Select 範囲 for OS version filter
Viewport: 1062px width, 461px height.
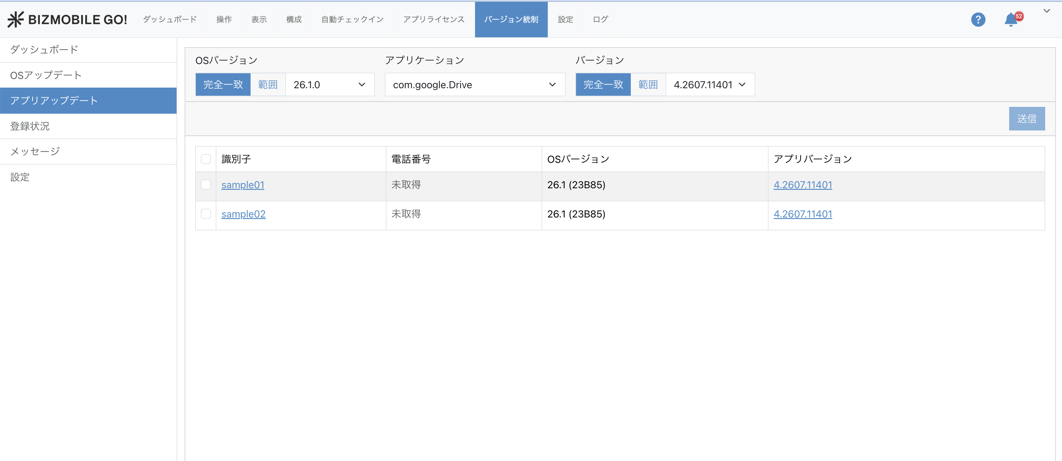point(268,84)
